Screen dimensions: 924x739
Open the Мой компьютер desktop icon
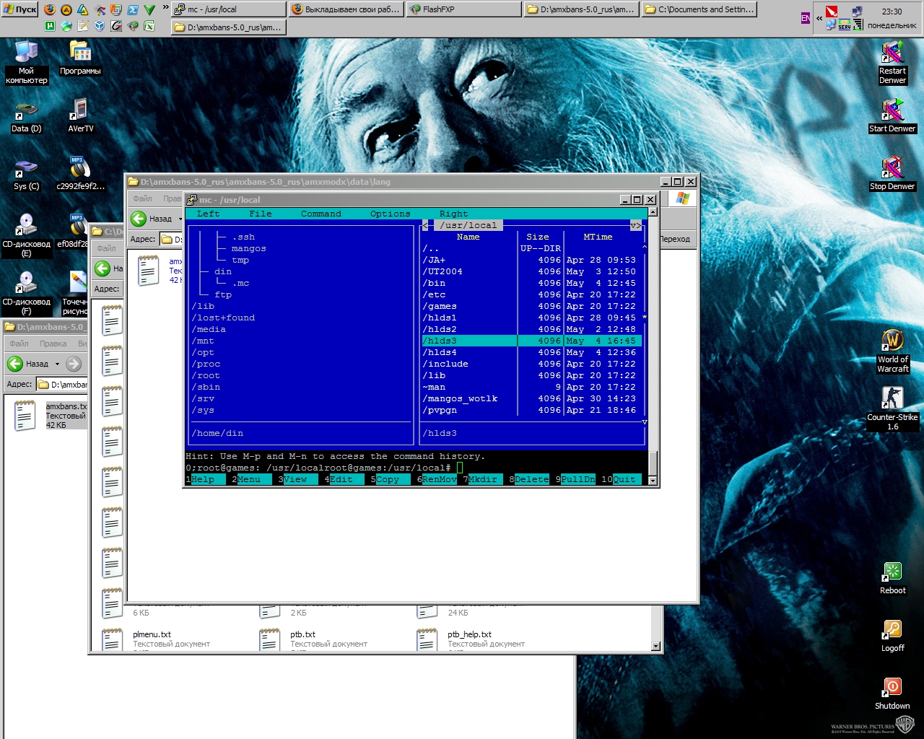(26, 62)
